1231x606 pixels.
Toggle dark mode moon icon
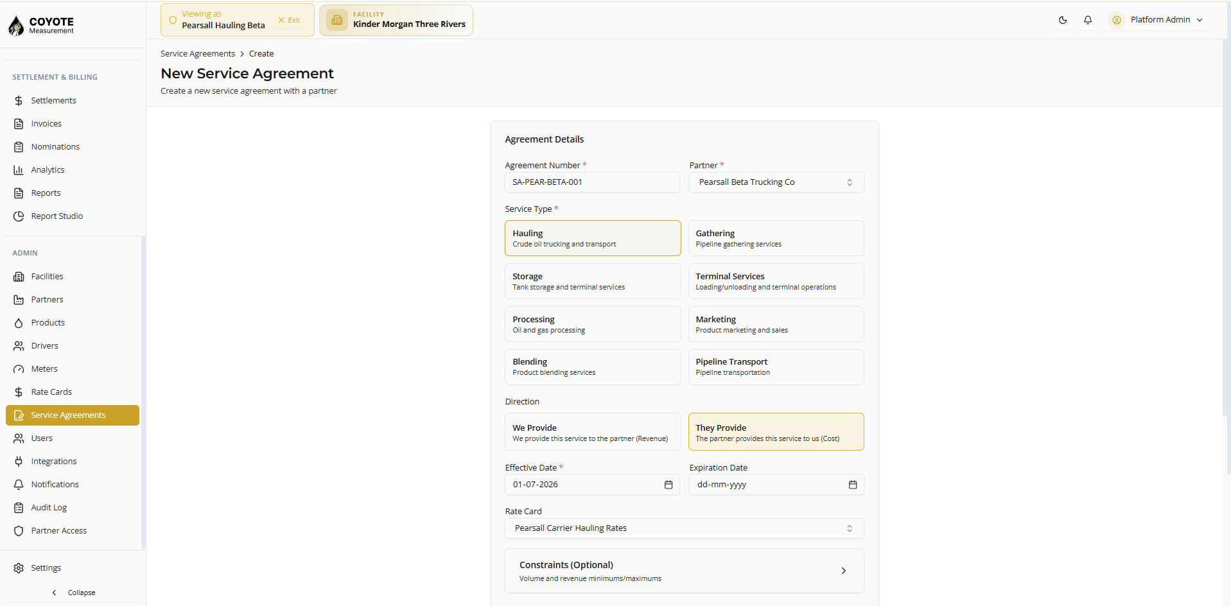[x=1063, y=20]
